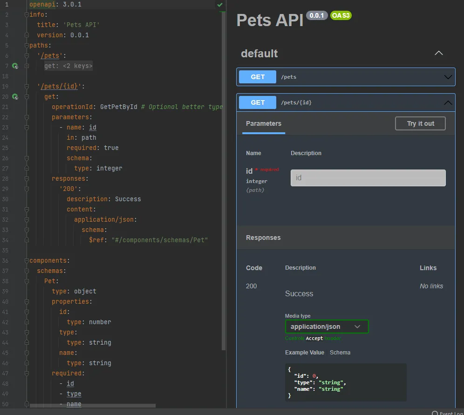This screenshot has width=464, height=415.
Task: Click the endpoint gutter icon on line 7
Action: point(15,66)
